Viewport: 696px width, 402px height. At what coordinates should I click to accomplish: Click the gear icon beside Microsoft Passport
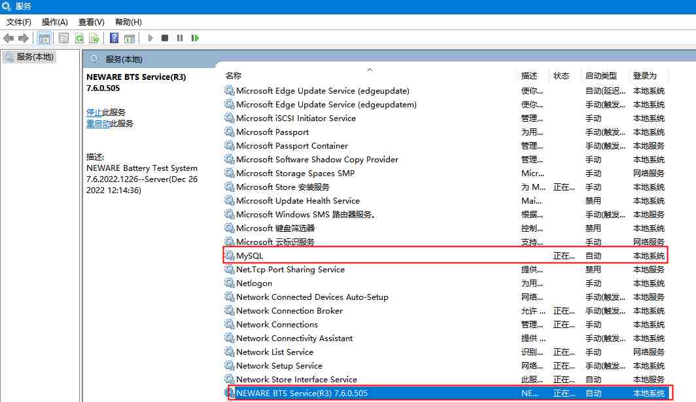(x=229, y=132)
